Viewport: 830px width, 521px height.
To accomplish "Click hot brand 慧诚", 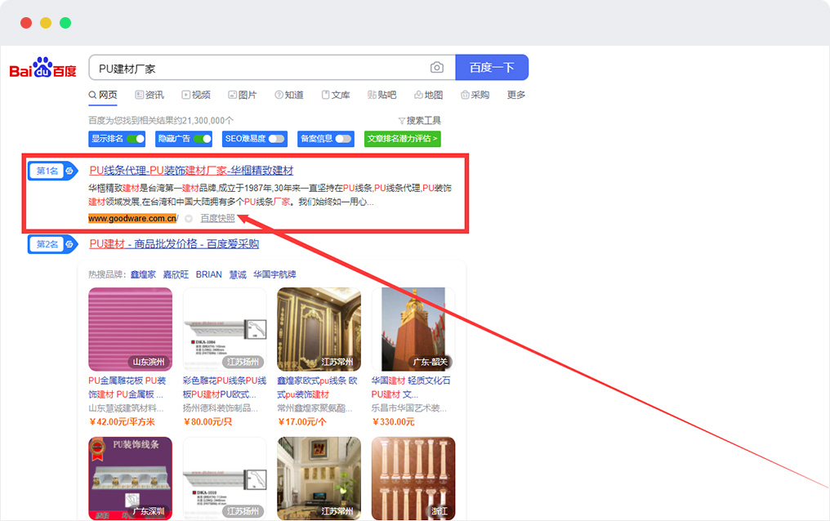I will point(238,274).
